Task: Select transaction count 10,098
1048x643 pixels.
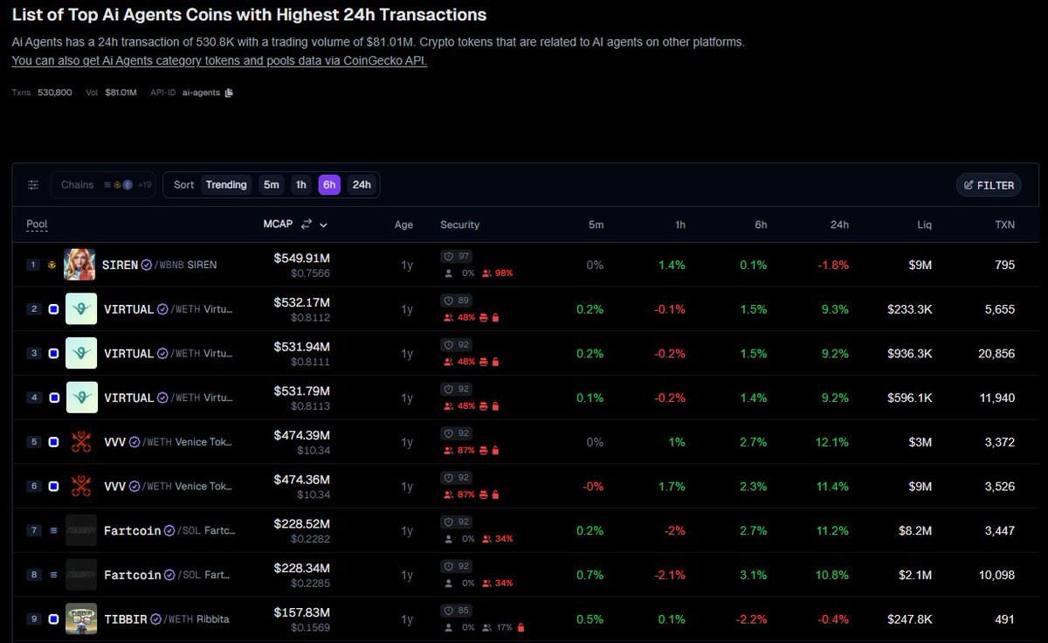Action: (x=996, y=575)
